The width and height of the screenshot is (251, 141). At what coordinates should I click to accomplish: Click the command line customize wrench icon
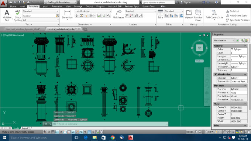pos(50,124)
